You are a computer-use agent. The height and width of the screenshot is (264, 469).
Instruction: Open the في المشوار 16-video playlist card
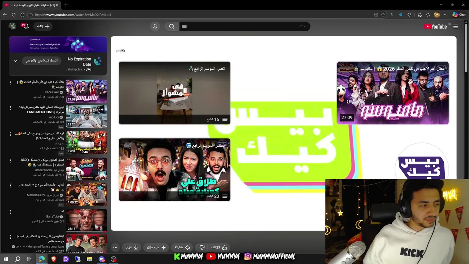[174, 93]
